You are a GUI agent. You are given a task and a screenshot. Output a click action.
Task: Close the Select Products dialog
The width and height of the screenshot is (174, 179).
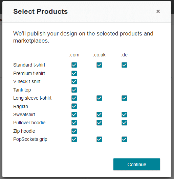coord(158,11)
